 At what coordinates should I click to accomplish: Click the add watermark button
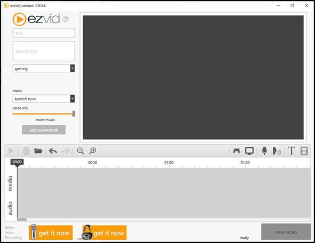pos(44,130)
